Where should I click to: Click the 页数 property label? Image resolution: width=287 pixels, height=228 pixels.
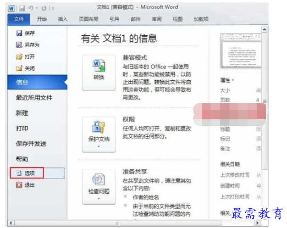225,100
